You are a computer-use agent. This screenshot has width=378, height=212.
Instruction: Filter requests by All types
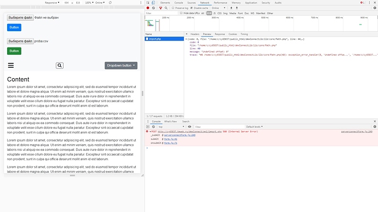click(x=203, y=13)
